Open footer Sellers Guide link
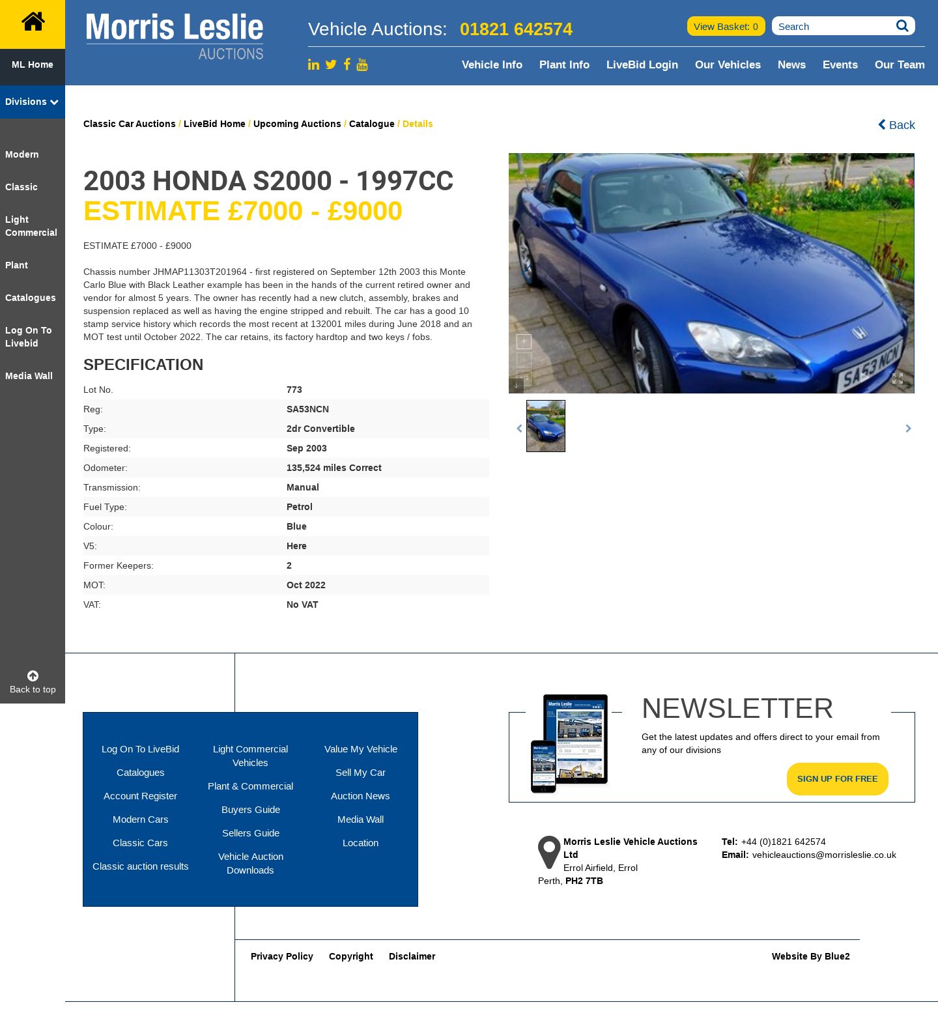The image size is (938, 1011). pos(250,833)
